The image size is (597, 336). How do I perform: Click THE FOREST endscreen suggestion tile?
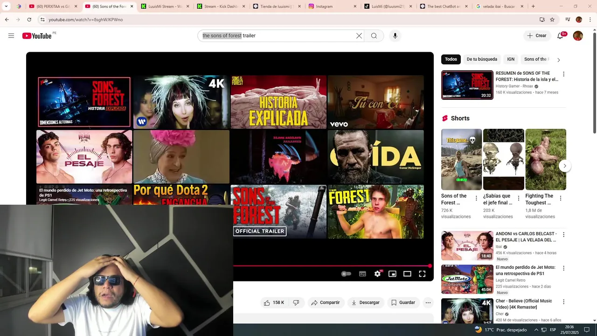coord(375,212)
